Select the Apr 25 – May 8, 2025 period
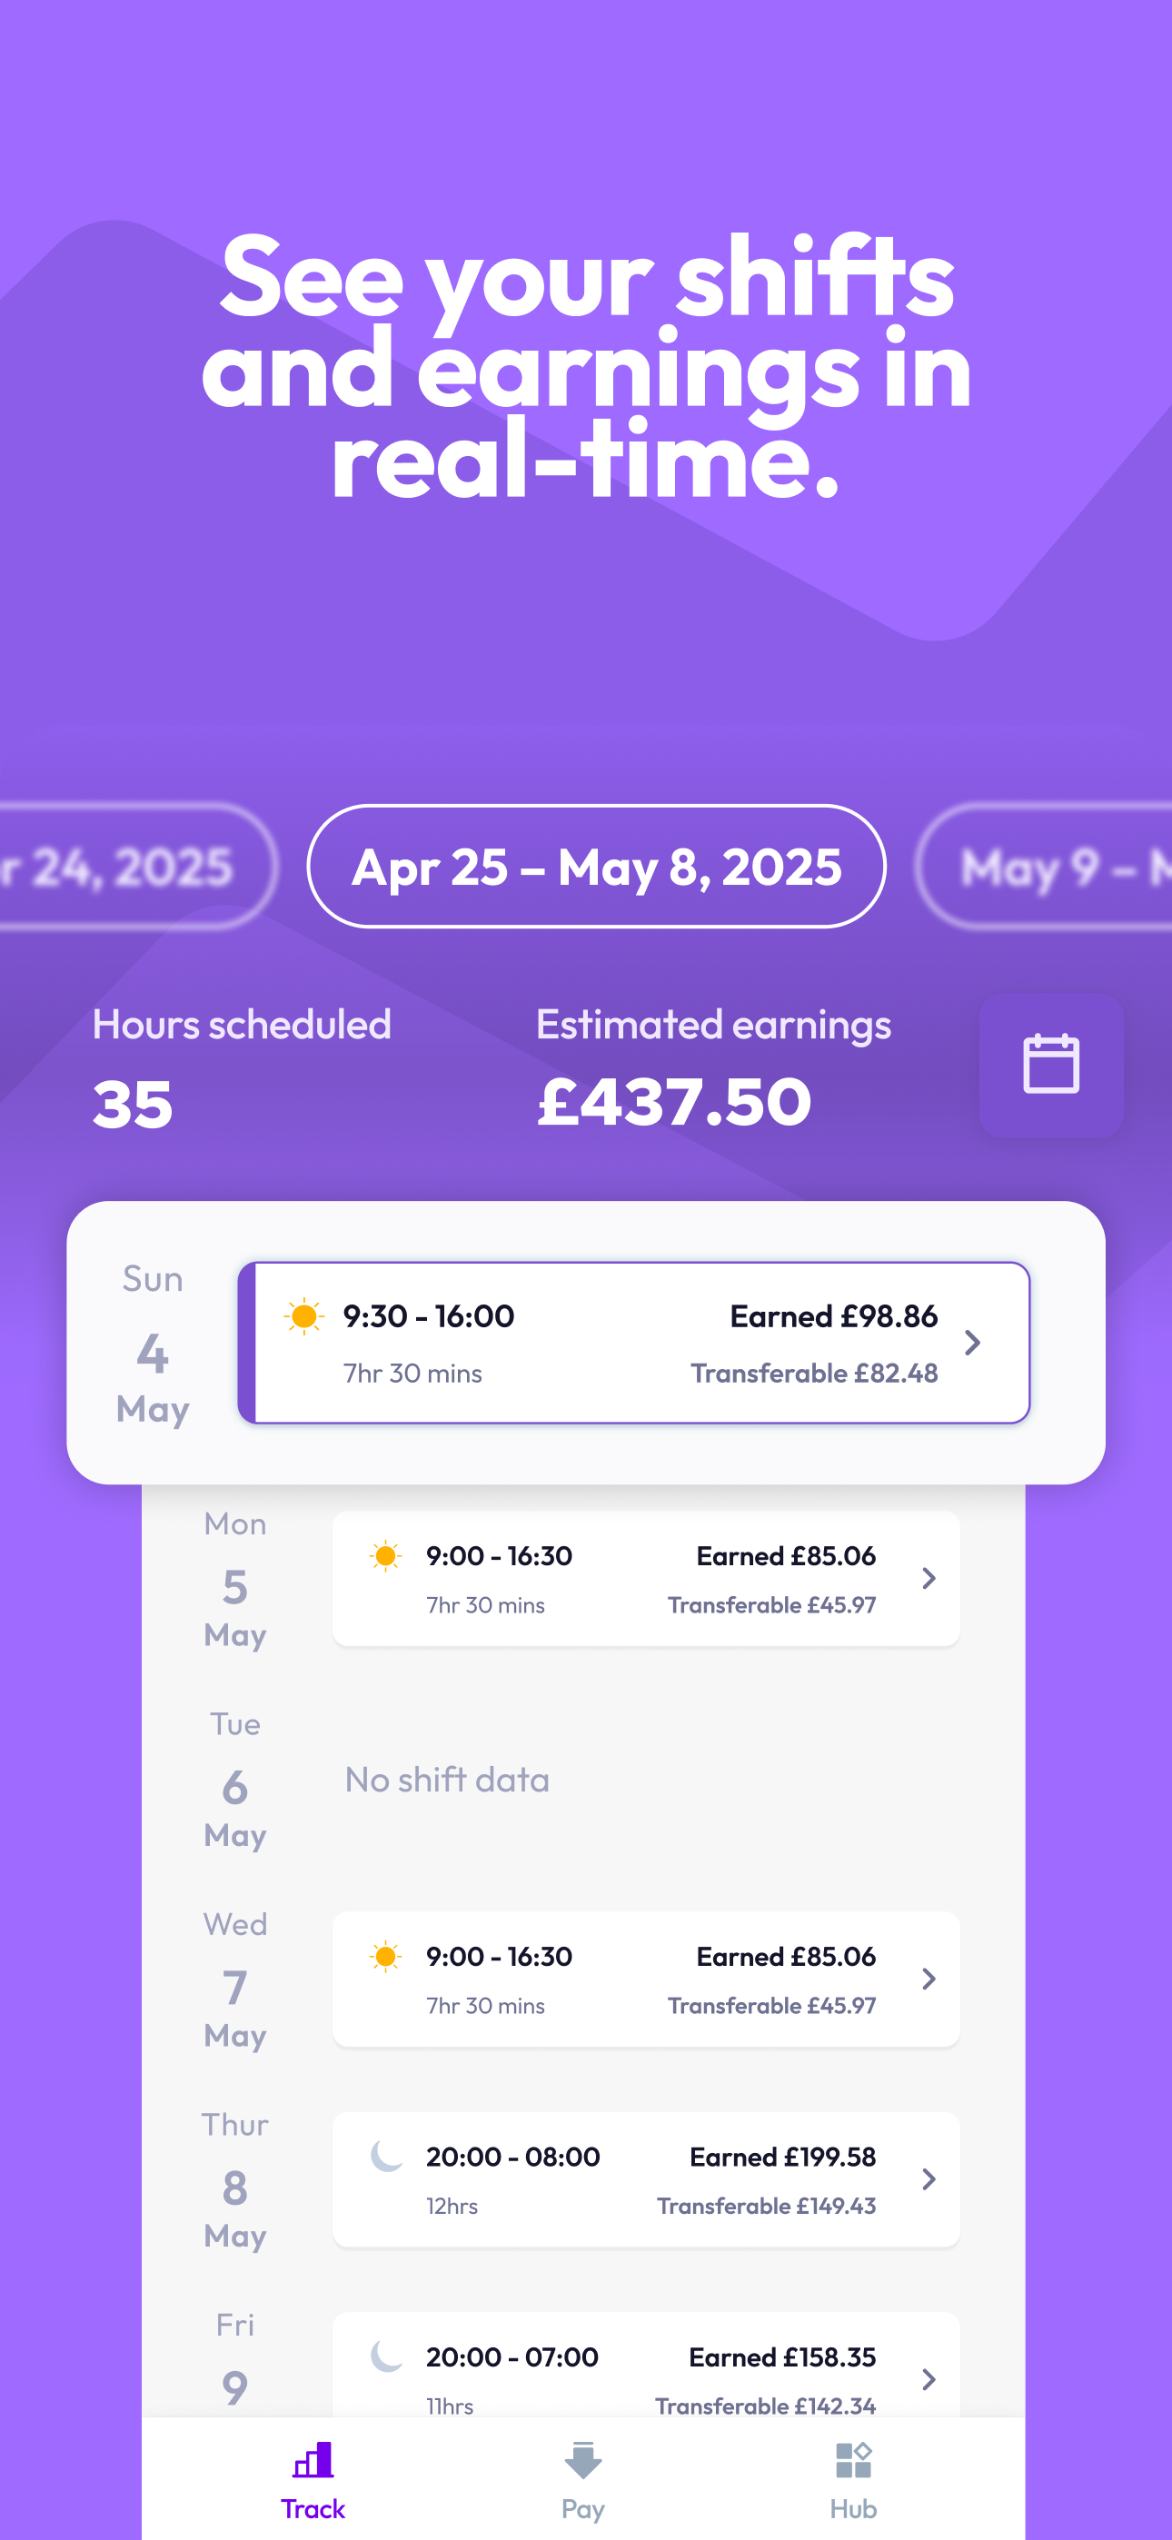The width and height of the screenshot is (1172, 2540). coord(596,867)
